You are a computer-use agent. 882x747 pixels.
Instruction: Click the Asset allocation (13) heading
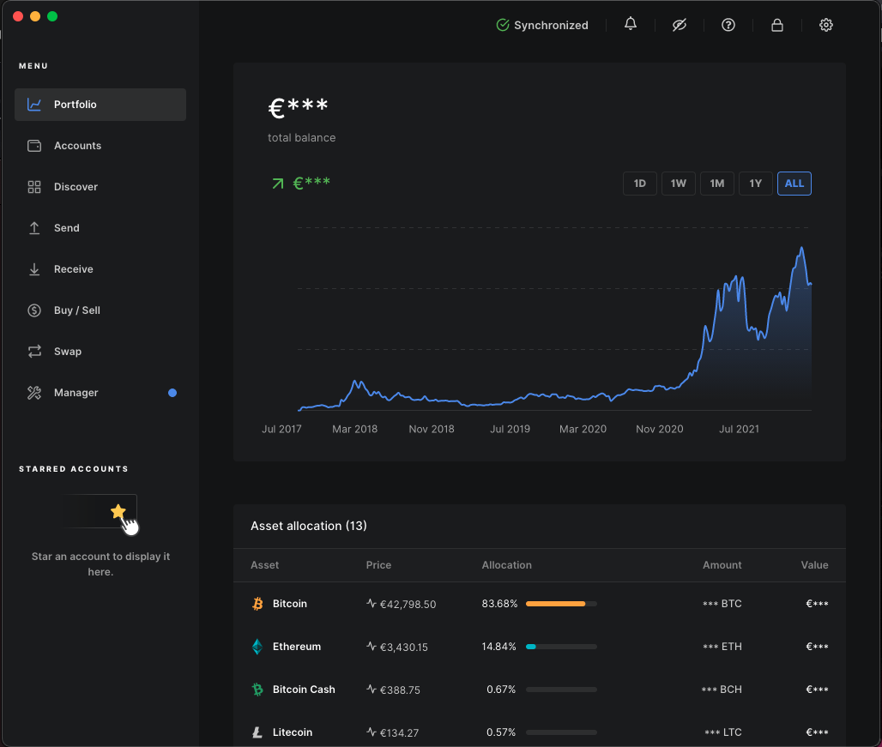pyautogui.click(x=309, y=526)
